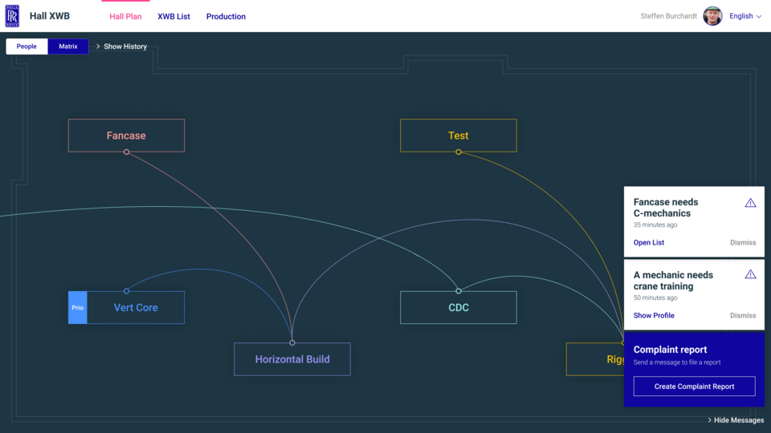Click the Horizontal Build connector node
This screenshot has width=771, height=433.
click(292, 342)
